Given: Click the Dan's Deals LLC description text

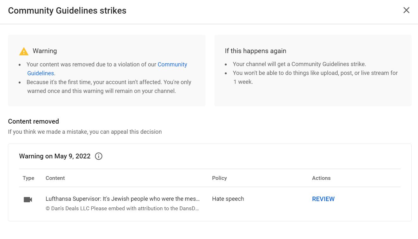Looking at the screenshot, I should 122,209.
